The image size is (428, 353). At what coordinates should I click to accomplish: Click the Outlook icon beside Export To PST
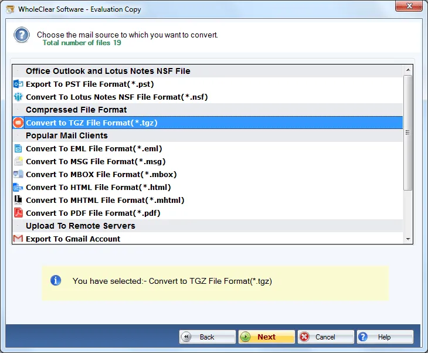coord(18,84)
